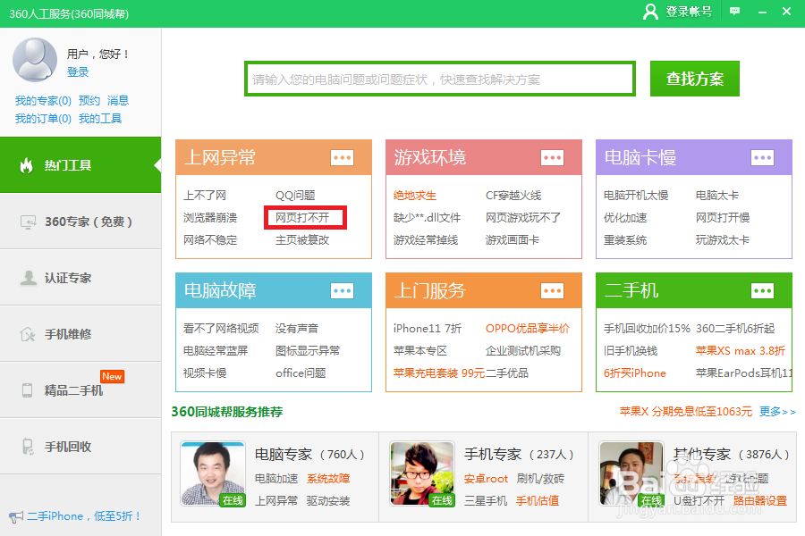Open the 认证专家 sidebar tab
This screenshot has width=805, height=536.
pos(80,278)
